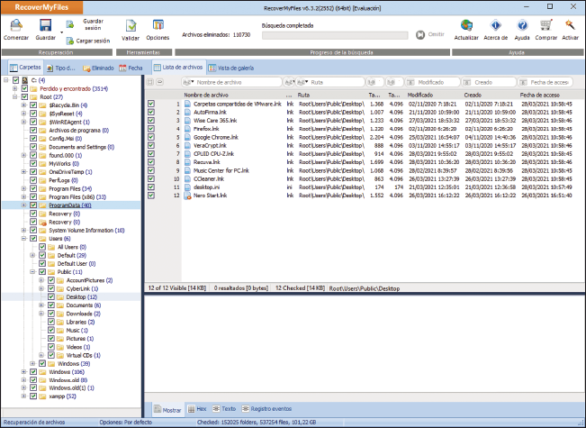Viewport: 586px width, 428px height.
Task: Switch to Vista de galería tab
Action: click(240, 68)
